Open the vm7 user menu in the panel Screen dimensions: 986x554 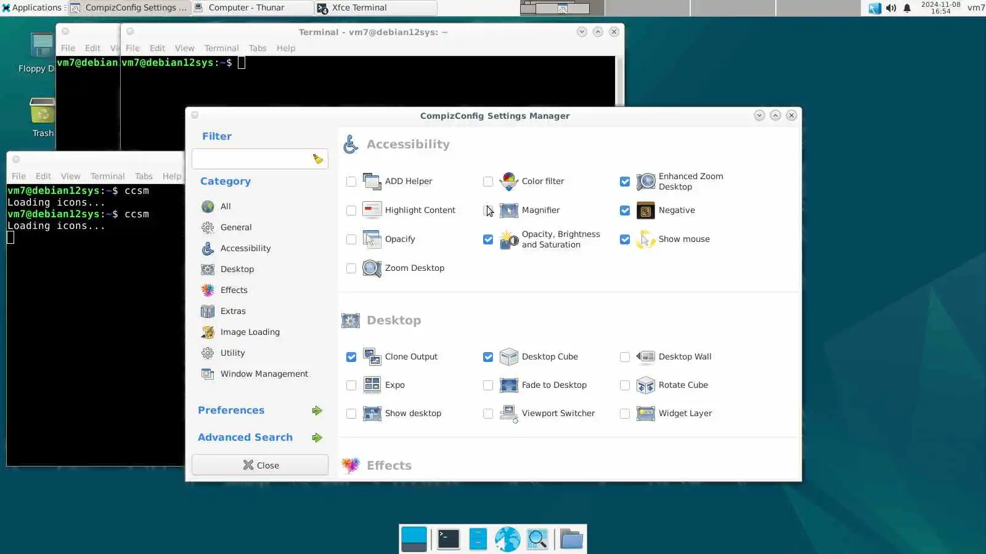point(976,7)
